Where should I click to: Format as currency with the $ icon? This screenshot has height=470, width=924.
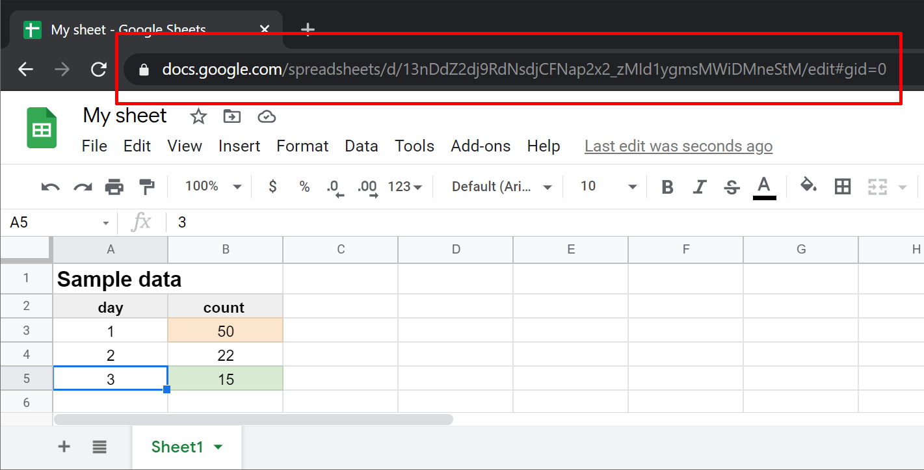tap(272, 187)
